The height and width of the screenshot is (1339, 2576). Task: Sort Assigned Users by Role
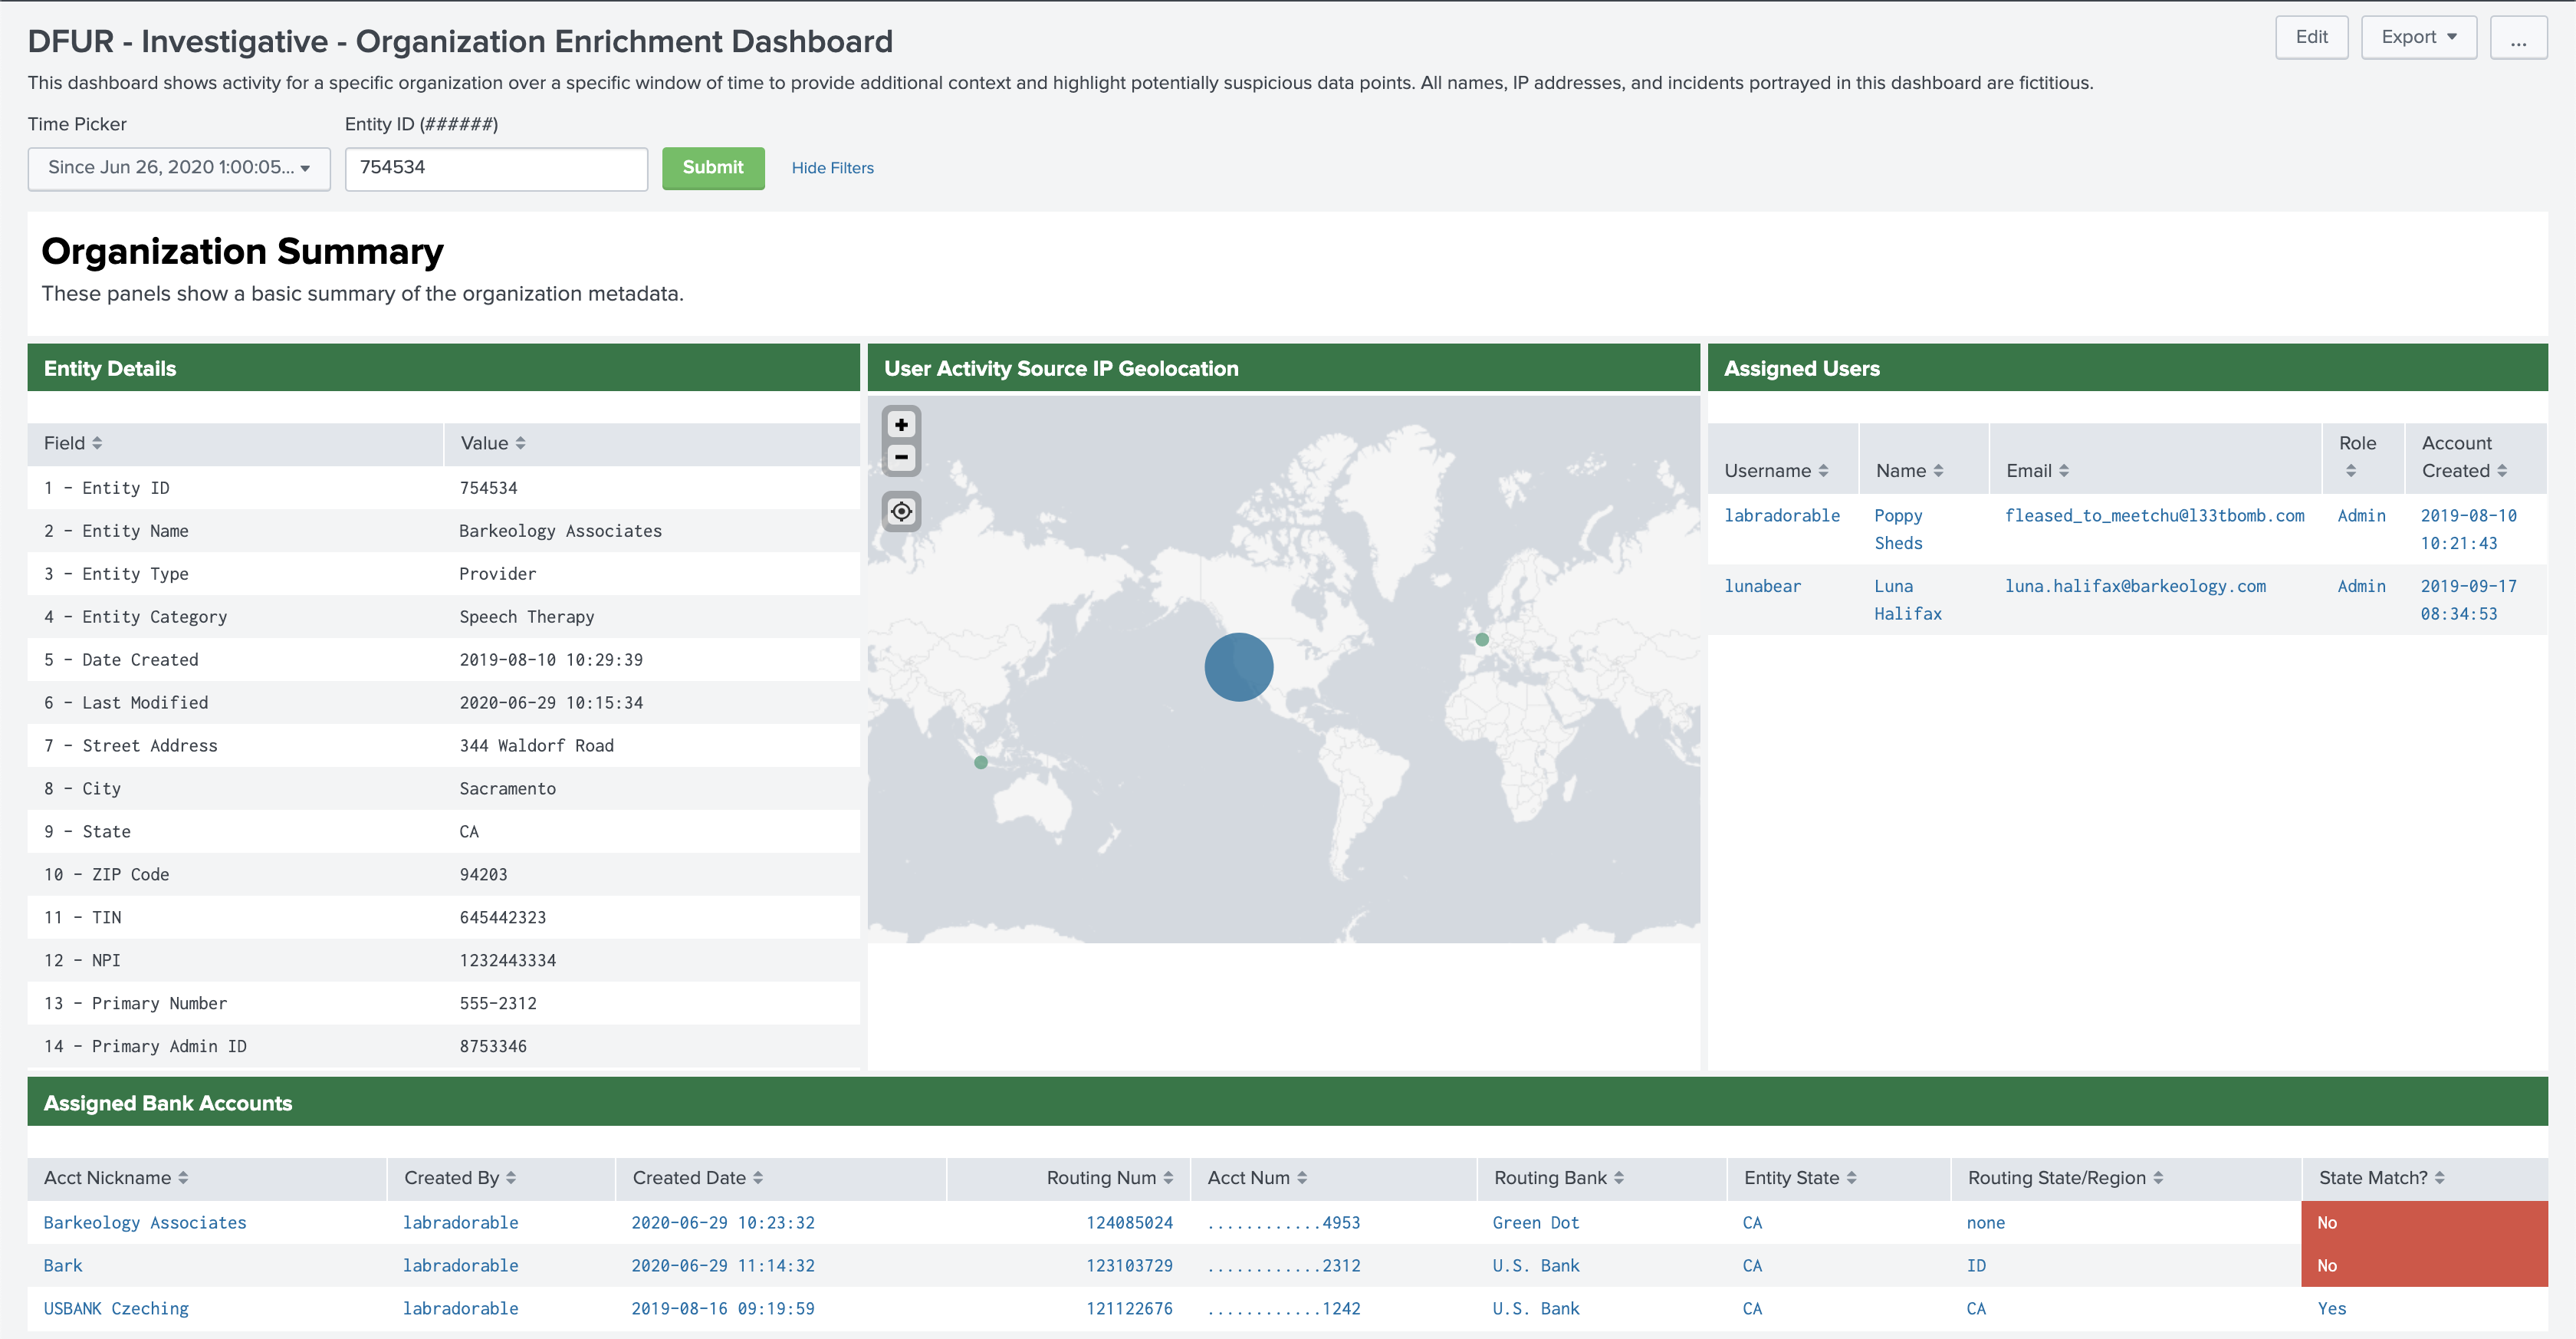2357,456
